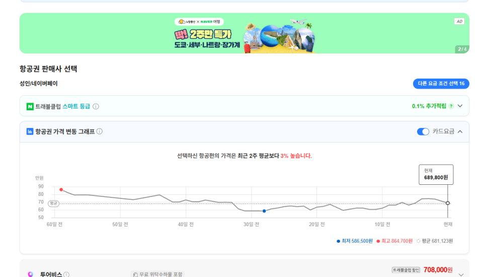Open the 2주만 특가 travel ad banner

(x=244, y=33)
